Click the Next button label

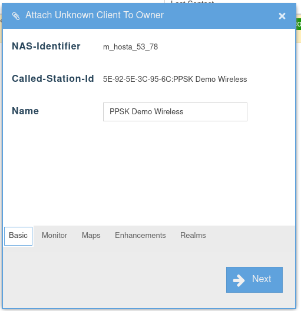[262, 279]
